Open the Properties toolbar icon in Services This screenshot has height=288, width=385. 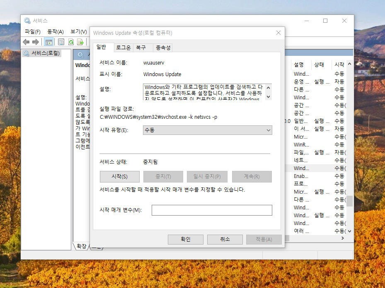point(61,42)
